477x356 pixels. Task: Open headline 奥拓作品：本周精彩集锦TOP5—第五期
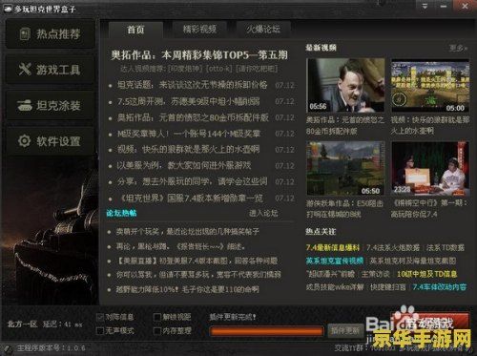click(x=199, y=55)
